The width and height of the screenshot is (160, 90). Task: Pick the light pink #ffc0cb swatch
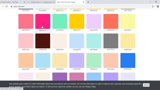(x=26, y=41)
